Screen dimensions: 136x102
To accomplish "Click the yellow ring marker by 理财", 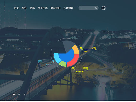I will (73, 68).
